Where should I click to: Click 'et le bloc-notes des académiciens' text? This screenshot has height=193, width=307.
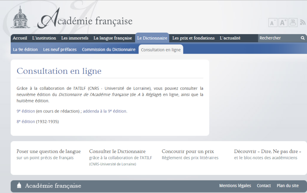[x=266, y=158]
